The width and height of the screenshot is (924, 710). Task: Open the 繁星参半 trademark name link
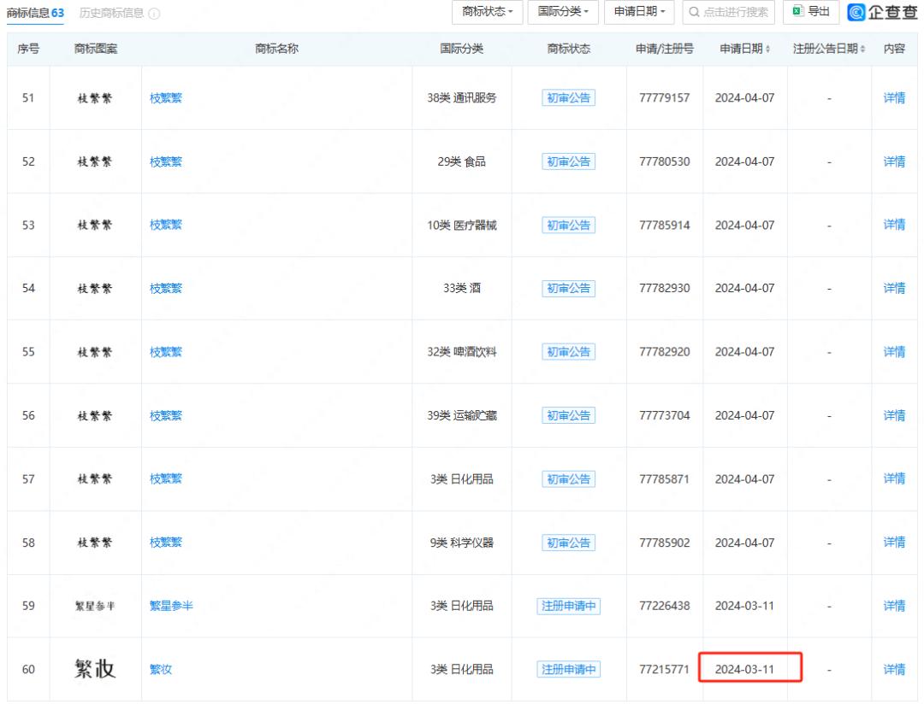tap(171, 606)
